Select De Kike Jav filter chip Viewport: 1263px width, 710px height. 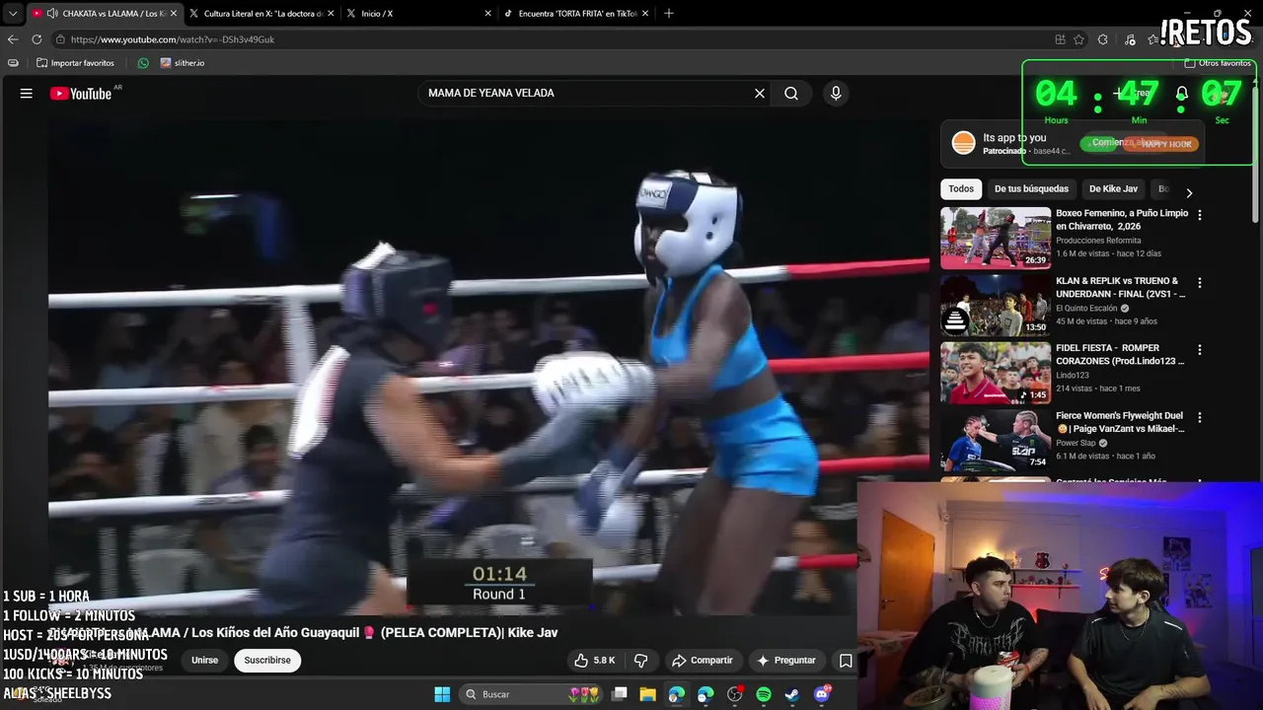click(1115, 188)
